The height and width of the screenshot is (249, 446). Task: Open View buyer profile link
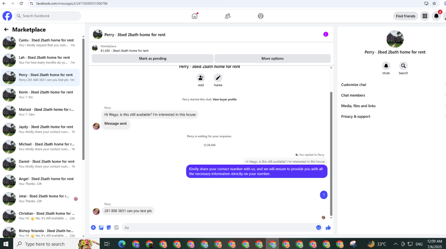(224, 99)
